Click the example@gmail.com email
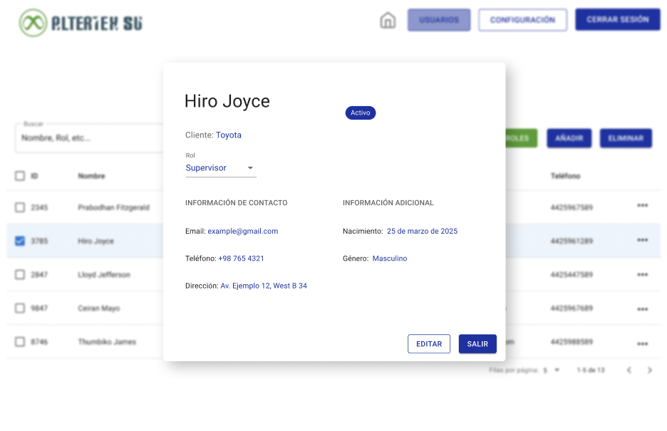The height and width of the screenshot is (431, 667). click(x=243, y=232)
